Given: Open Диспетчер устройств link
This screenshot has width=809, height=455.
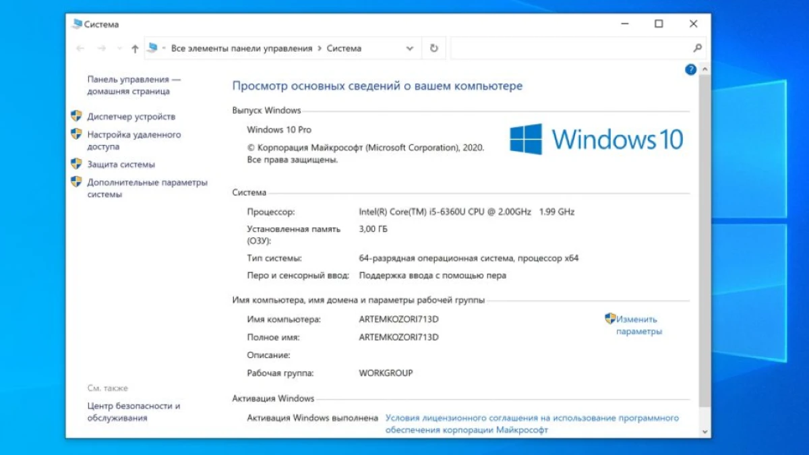Looking at the screenshot, I should pyautogui.click(x=131, y=117).
